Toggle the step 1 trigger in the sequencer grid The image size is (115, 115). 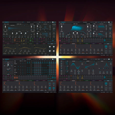click(28, 62)
